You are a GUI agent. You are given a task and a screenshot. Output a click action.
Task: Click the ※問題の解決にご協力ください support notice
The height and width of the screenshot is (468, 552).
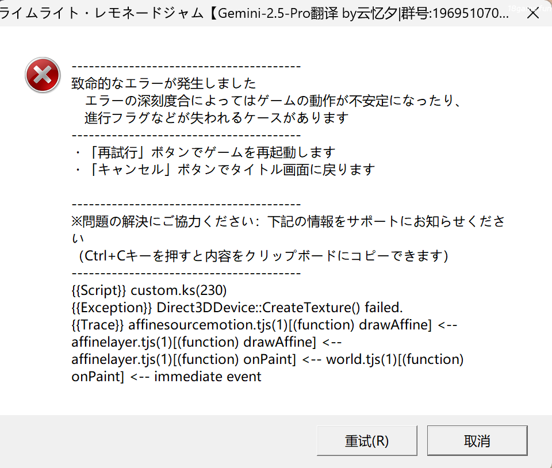click(287, 221)
